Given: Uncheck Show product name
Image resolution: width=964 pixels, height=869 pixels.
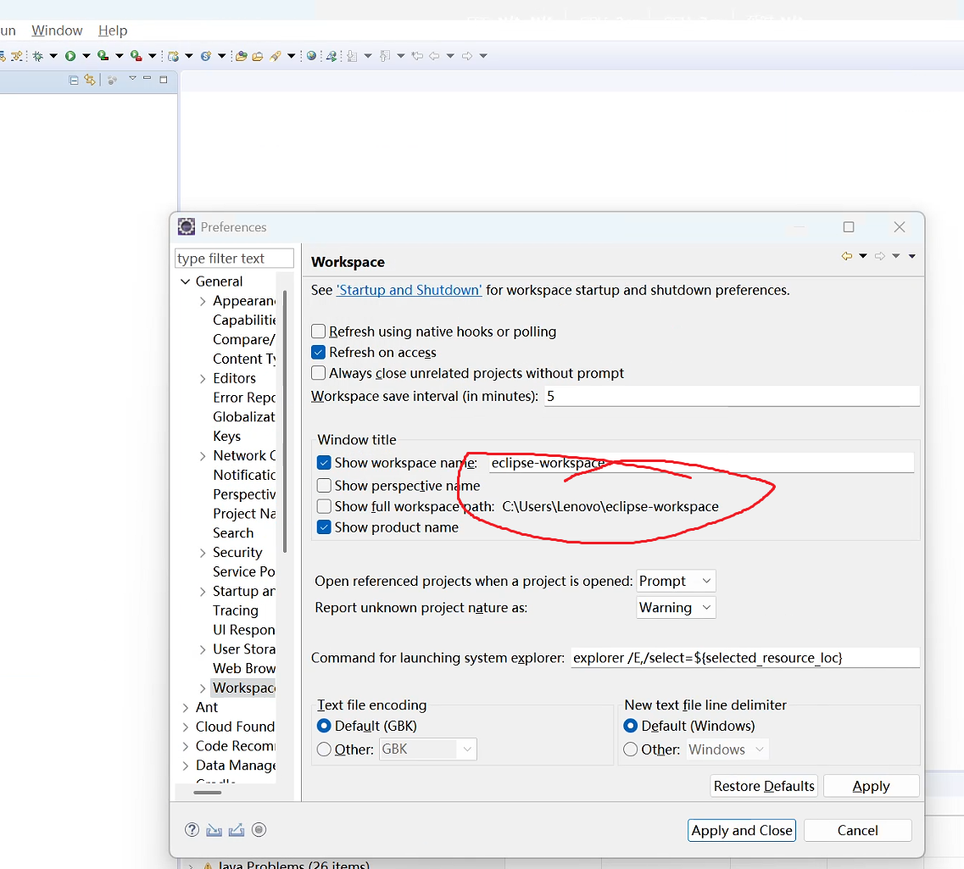Looking at the screenshot, I should coord(324,527).
